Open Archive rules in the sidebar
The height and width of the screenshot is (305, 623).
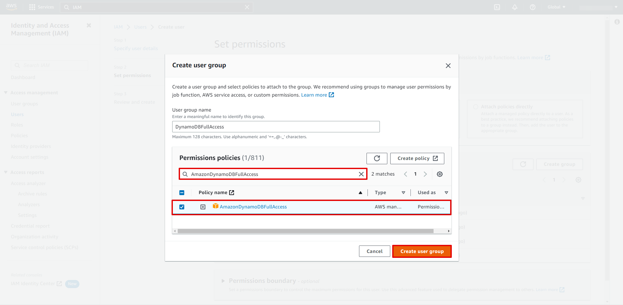(x=33, y=194)
